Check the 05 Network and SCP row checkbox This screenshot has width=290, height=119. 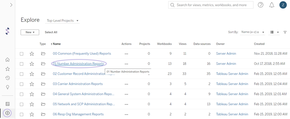[x=22, y=104]
